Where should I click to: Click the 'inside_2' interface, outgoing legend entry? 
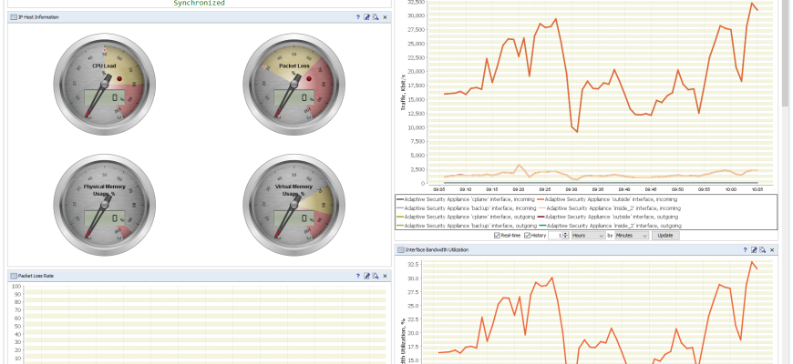[x=610, y=226]
